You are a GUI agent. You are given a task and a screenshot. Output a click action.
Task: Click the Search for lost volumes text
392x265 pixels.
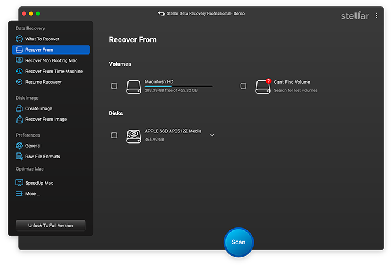point(296,90)
